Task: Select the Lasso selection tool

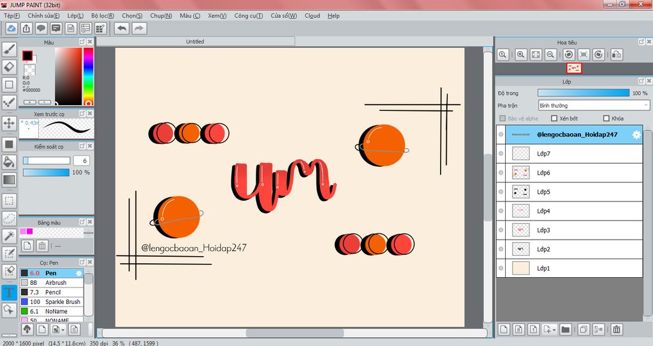Action: tap(9, 218)
